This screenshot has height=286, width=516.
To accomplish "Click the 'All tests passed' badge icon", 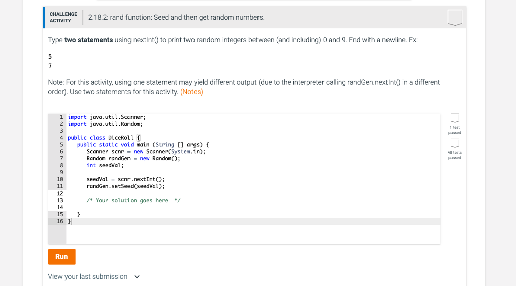I will 455,143.
